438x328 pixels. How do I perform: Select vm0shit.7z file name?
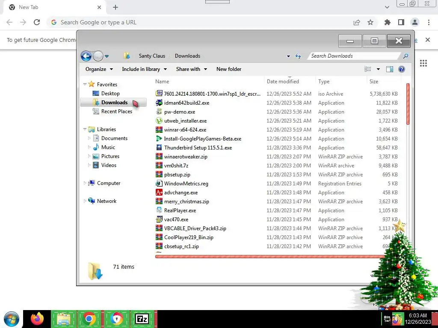tap(176, 165)
